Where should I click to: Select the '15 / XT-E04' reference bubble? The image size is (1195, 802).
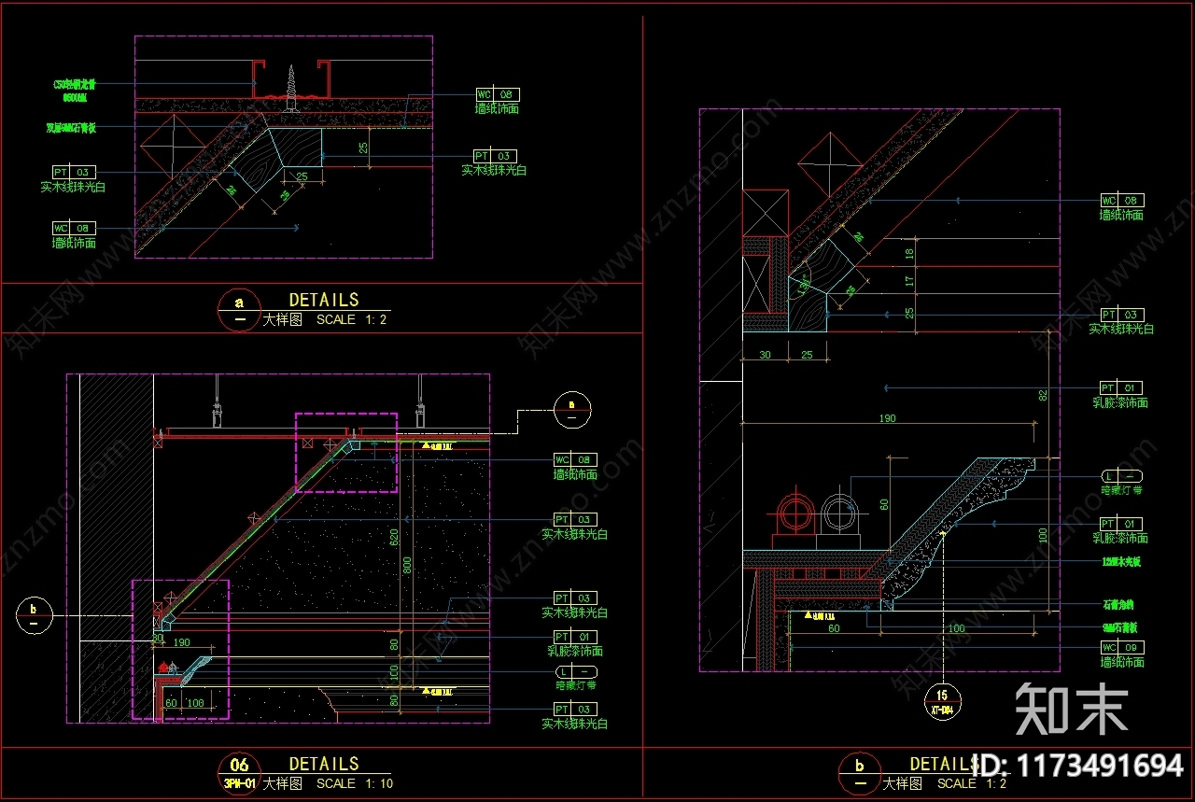[943, 700]
